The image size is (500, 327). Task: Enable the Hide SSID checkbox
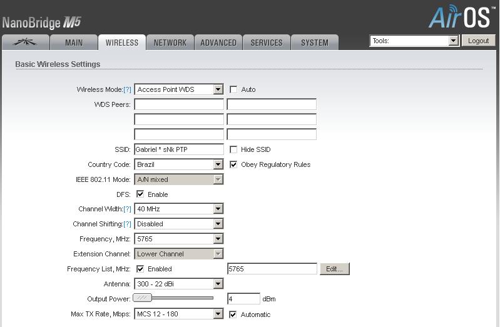pyautogui.click(x=233, y=149)
